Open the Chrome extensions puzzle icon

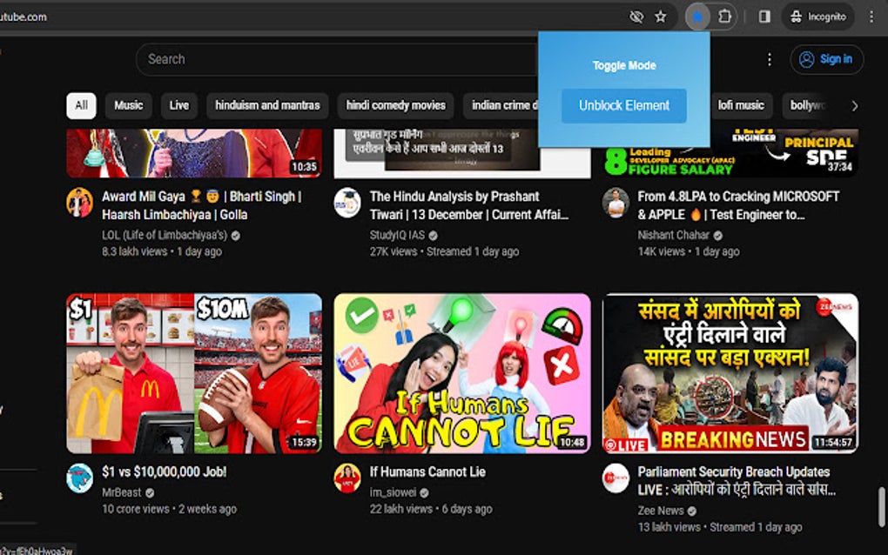pyautogui.click(x=723, y=16)
